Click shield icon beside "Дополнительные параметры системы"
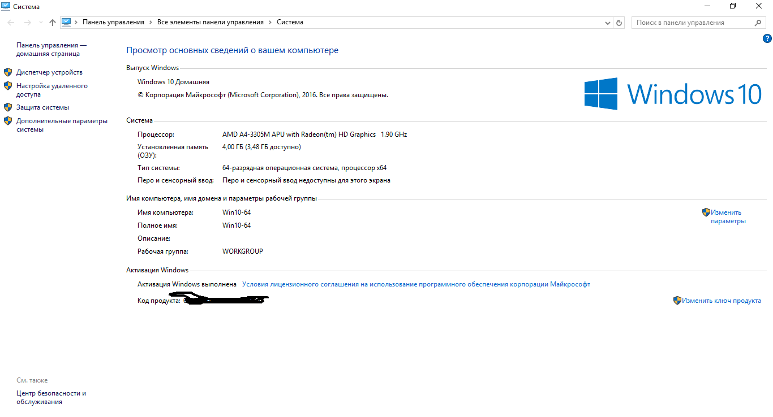Image resolution: width=773 pixels, height=417 pixels. pyautogui.click(x=8, y=120)
